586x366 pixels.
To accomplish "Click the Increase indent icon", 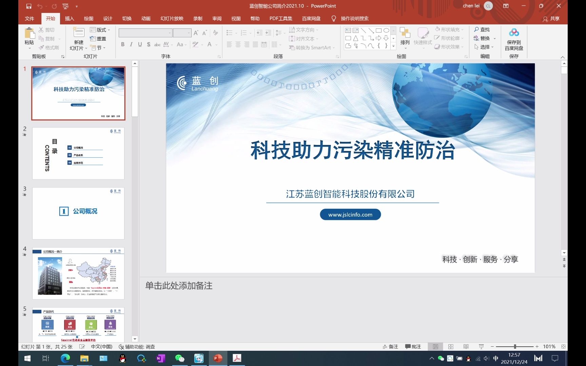I will tap(268, 33).
